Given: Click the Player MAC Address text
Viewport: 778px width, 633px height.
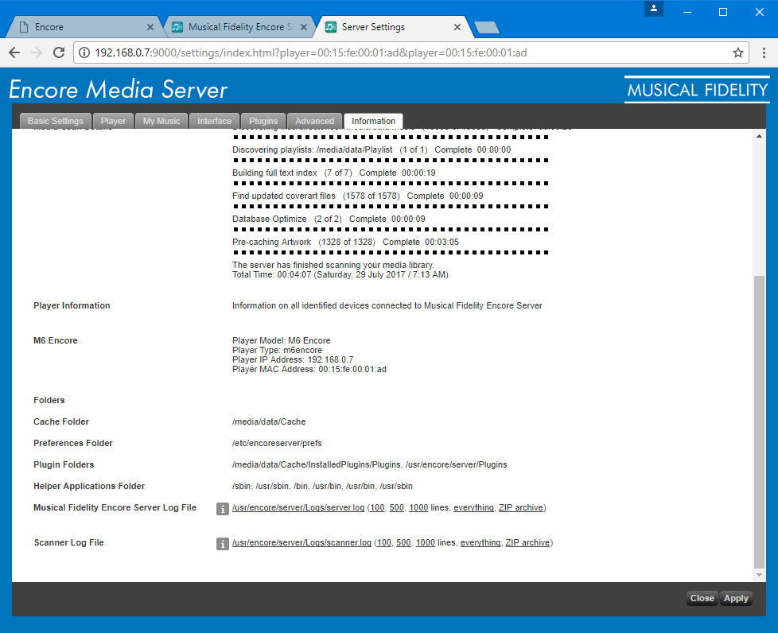Looking at the screenshot, I should (x=309, y=369).
